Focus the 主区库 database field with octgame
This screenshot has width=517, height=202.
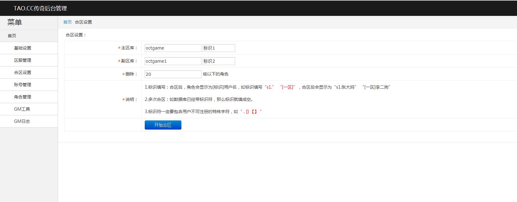pyautogui.click(x=173, y=48)
